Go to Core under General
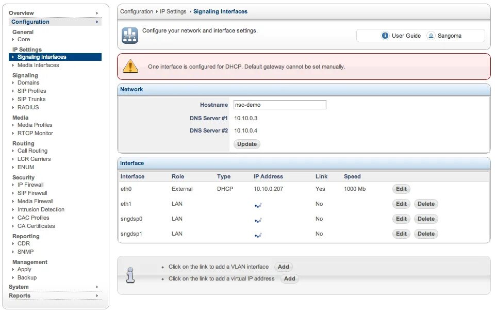 point(24,40)
